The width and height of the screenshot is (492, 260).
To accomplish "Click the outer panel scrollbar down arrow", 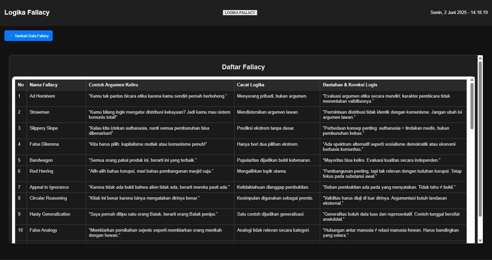I will [x=480, y=241].
